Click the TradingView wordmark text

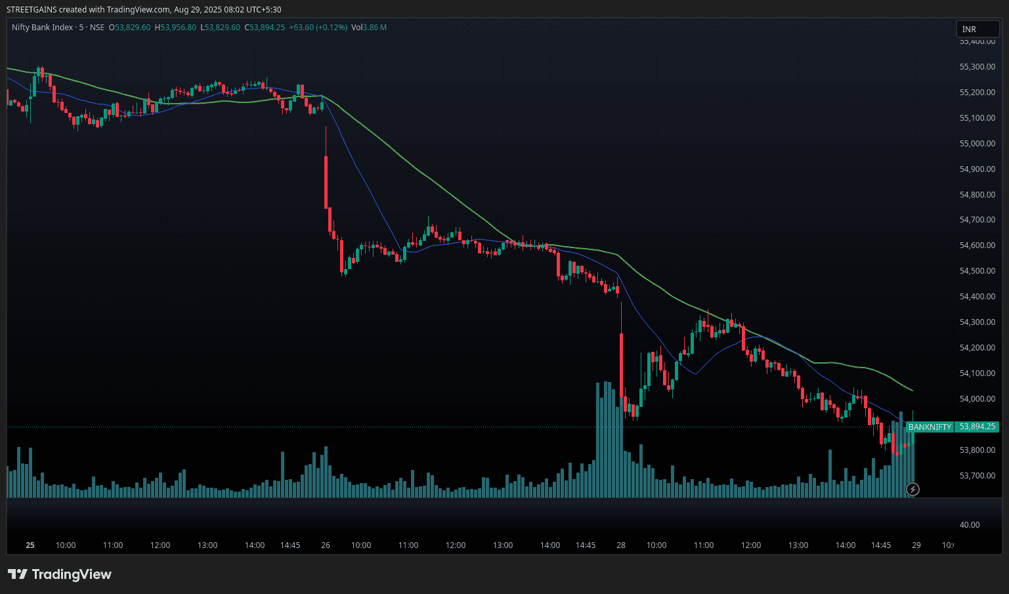pyautogui.click(x=72, y=574)
